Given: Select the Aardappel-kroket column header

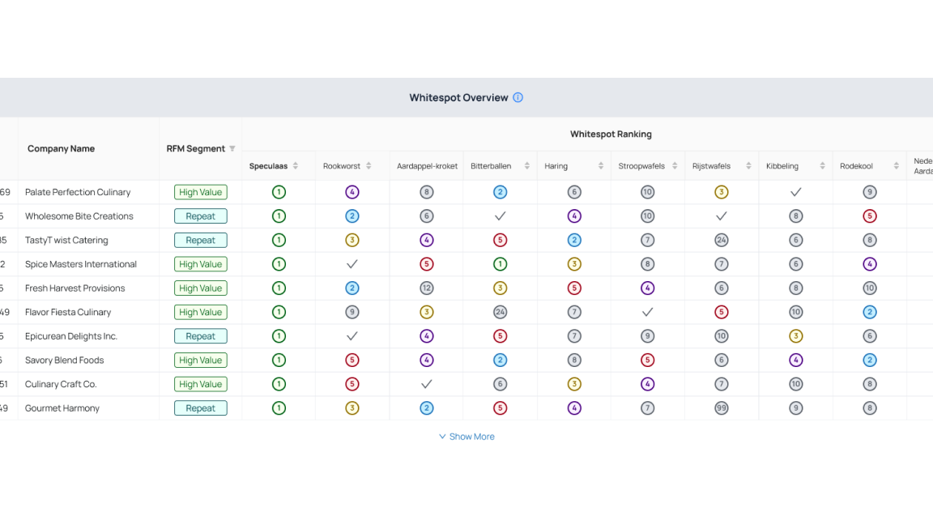Looking at the screenshot, I should [x=427, y=166].
